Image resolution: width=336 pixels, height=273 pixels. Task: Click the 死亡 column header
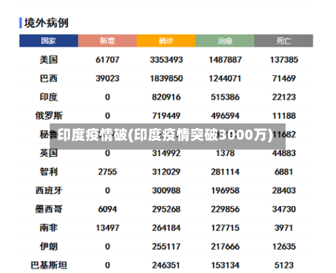pyautogui.click(x=284, y=41)
